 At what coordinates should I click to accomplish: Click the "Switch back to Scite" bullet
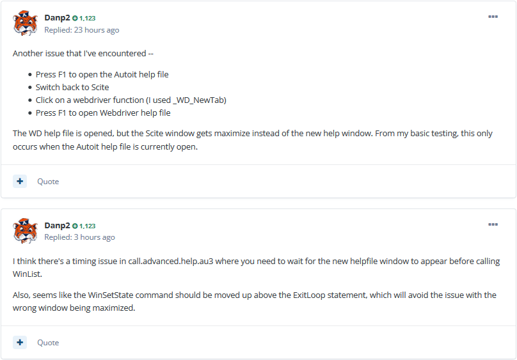point(72,88)
